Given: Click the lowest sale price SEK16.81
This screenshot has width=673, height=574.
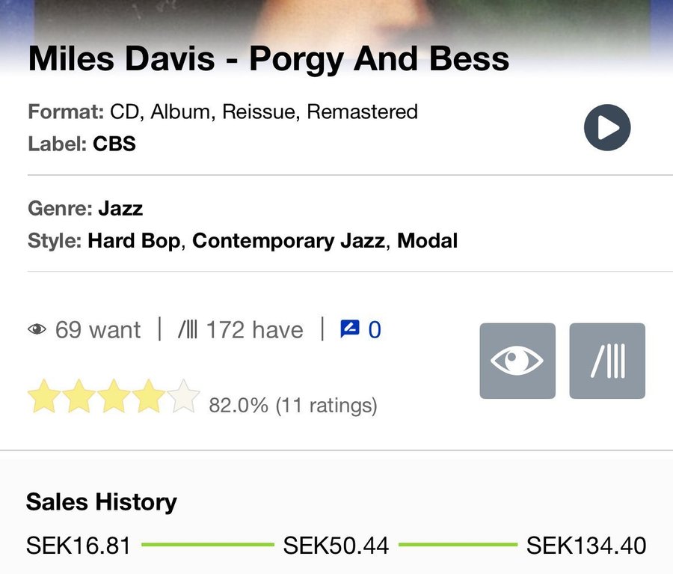Looking at the screenshot, I should pyautogui.click(x=79, y=546).
